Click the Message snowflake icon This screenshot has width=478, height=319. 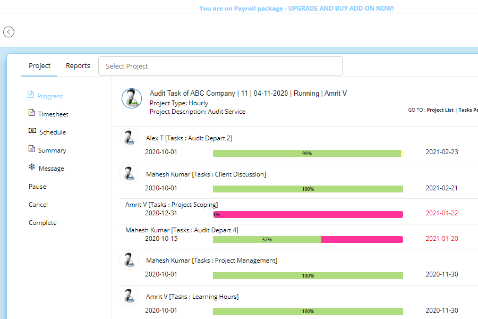coord(32,167)
